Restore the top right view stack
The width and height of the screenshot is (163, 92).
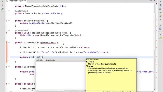(160, 2)
